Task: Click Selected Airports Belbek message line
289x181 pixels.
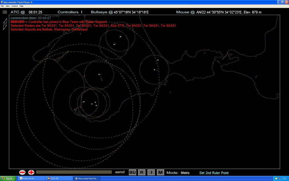Action: tap(49, 29)
